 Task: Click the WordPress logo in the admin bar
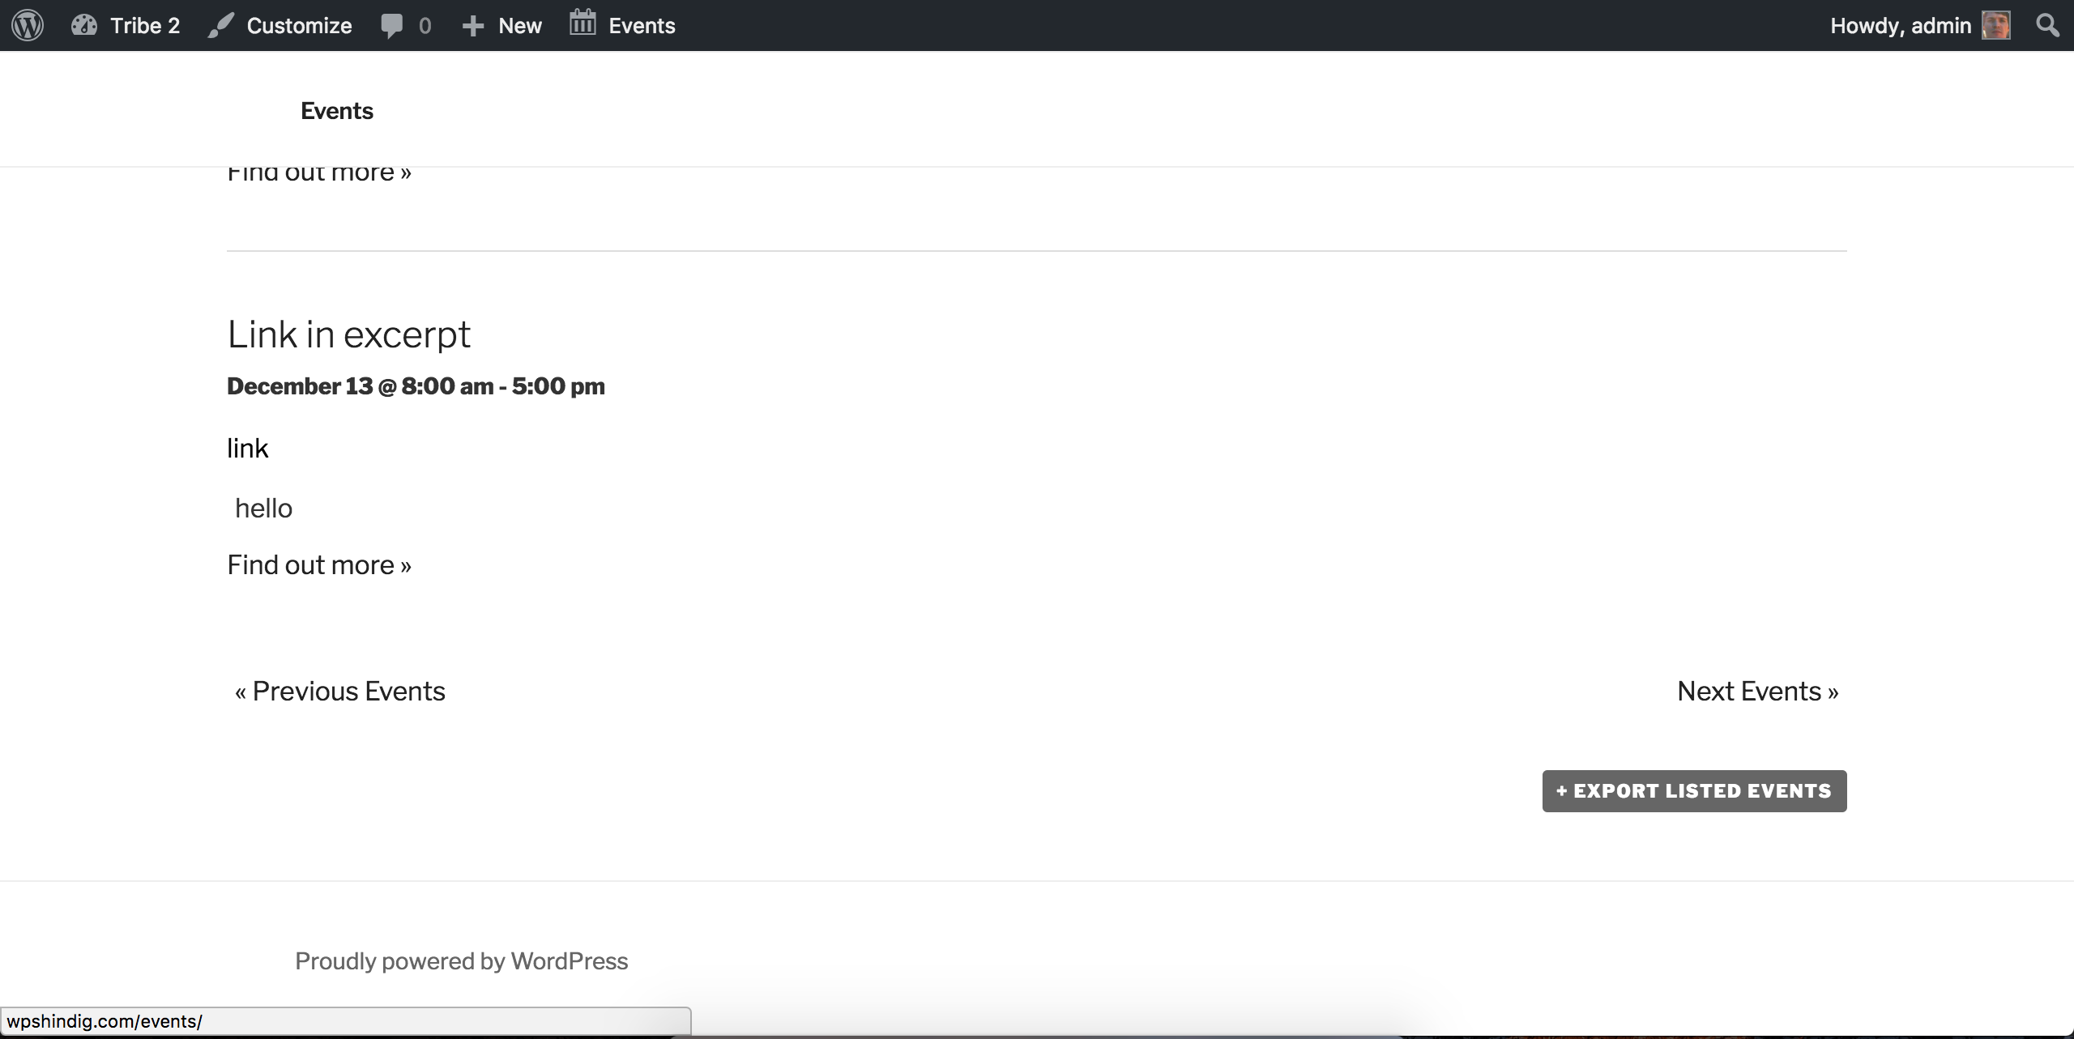point(26,25)
